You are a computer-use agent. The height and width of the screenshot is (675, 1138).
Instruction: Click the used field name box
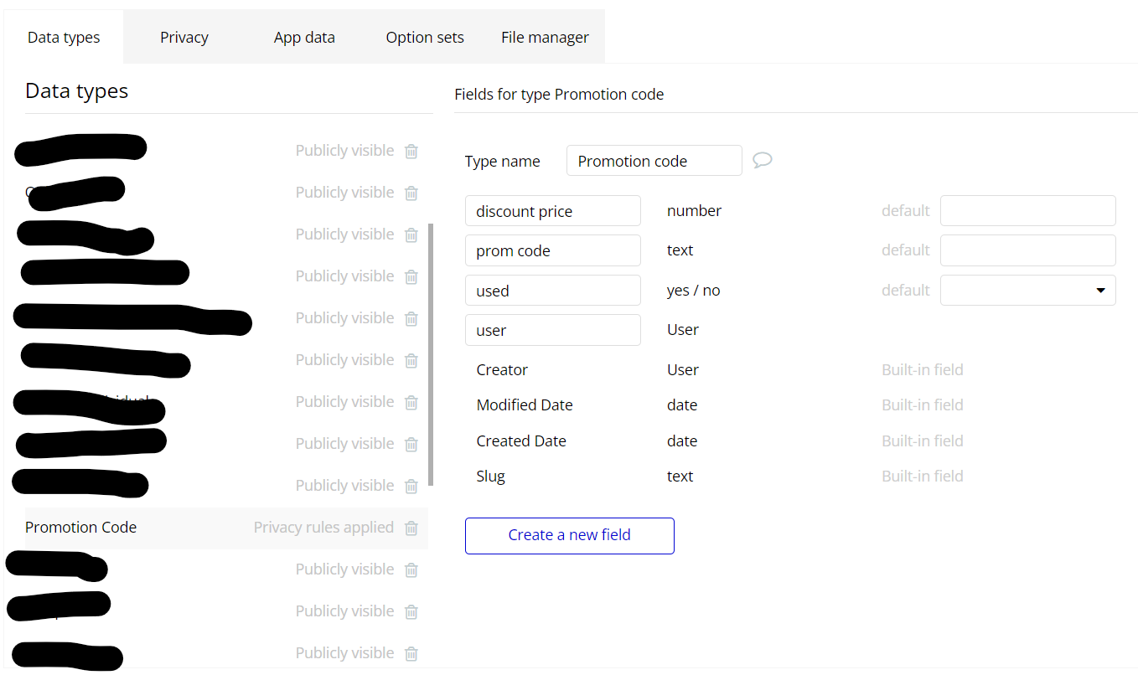[552, 291]
